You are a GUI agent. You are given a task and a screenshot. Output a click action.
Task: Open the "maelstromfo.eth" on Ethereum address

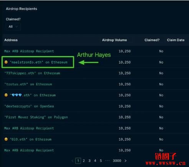38,62
